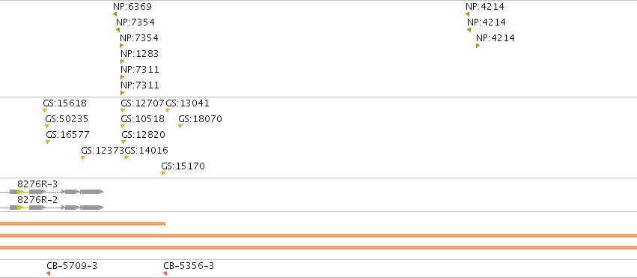Image resolution: width=637 pixels, height=278 pixels.
Task: Click the GS:12373 triangle marker
Action: tap(83, 157)
